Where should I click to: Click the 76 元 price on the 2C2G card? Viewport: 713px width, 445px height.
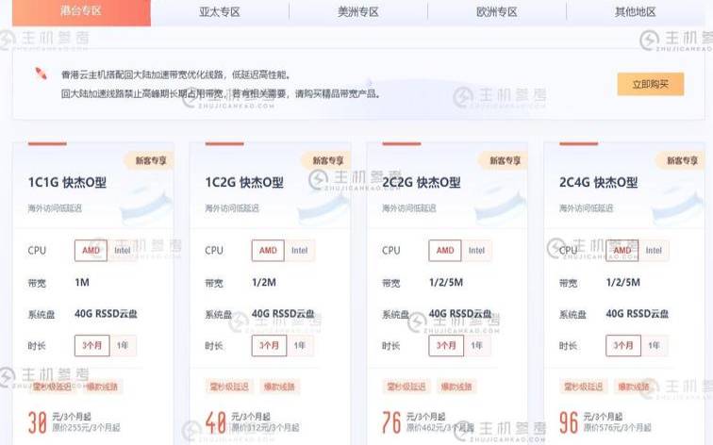click(391, 422)
